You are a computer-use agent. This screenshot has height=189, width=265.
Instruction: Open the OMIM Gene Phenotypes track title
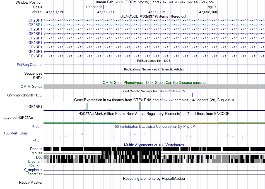click(x=154, y=83)
